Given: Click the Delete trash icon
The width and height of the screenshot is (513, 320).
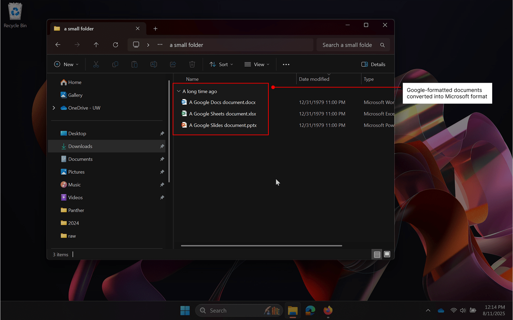Looking at the screenshot, I should click(x=192, y=64).
